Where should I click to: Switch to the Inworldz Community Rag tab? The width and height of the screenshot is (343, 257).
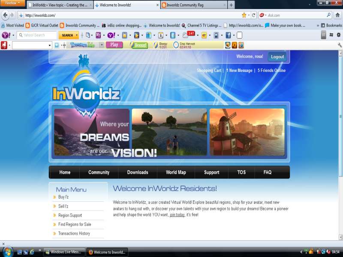tap(194, 5)
